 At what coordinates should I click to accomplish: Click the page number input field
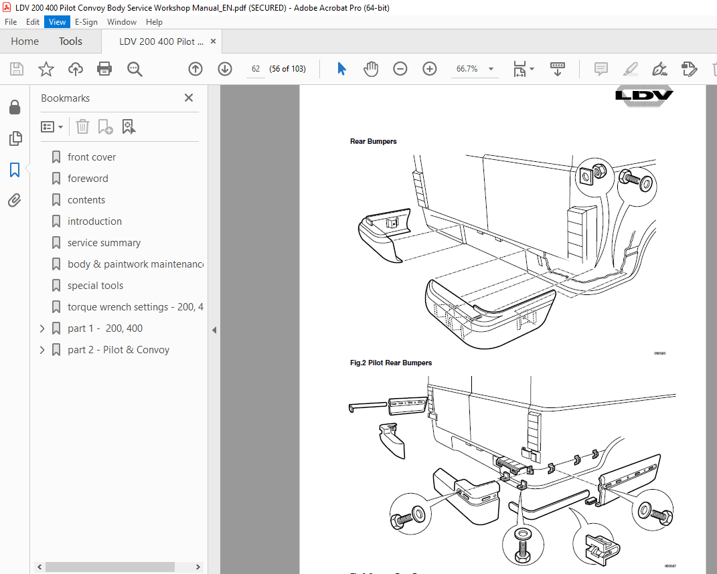pos(255,68)
